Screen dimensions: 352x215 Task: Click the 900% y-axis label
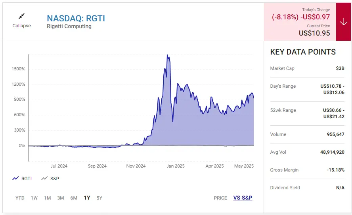click(19, 99)
